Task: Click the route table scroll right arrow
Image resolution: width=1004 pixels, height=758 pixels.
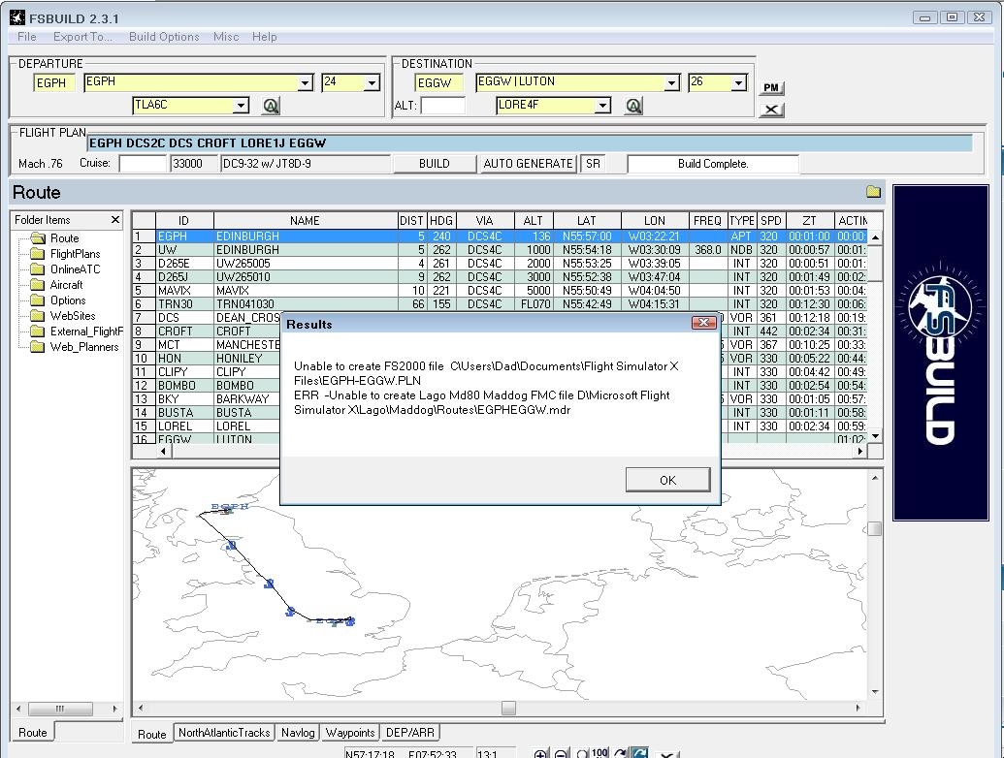Action: [x=859, y=451]
